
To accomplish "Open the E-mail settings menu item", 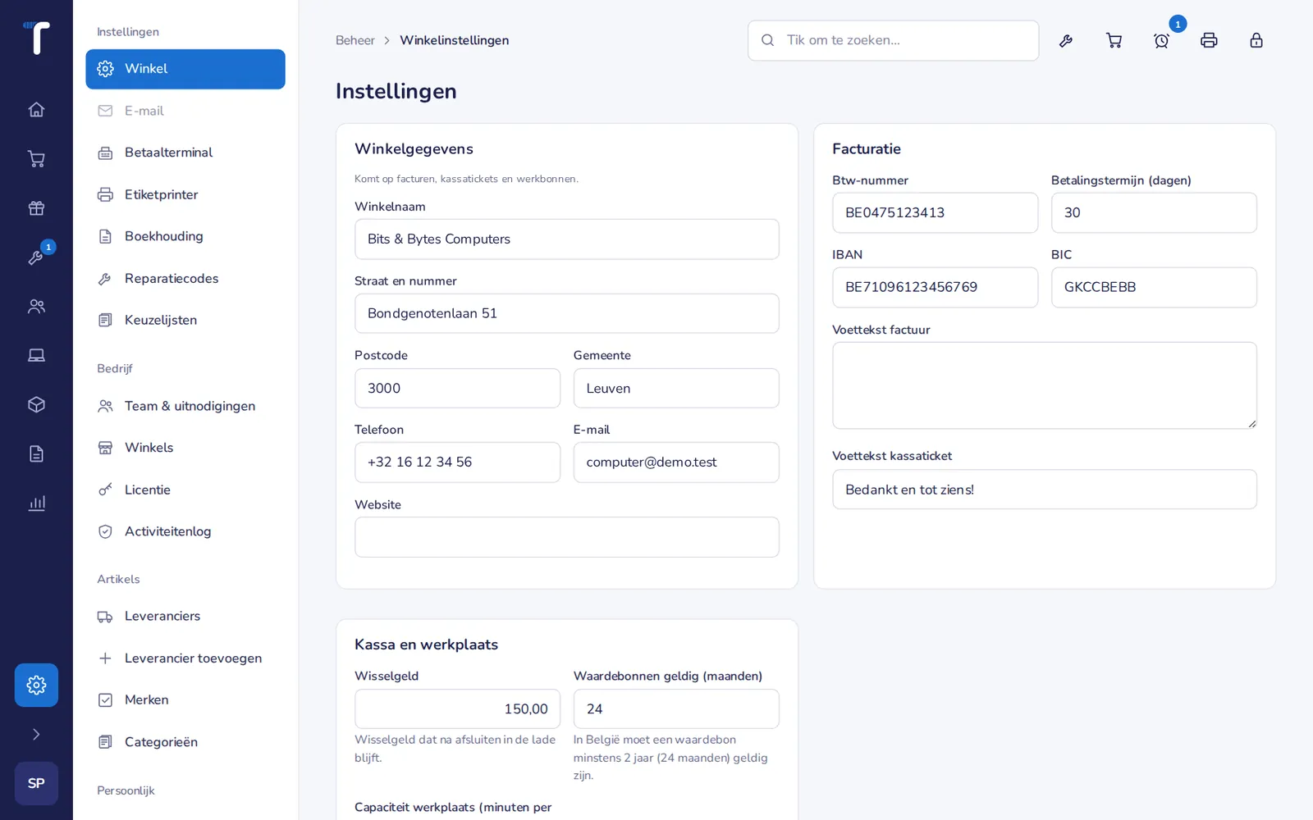I will (x=185, y=111).
